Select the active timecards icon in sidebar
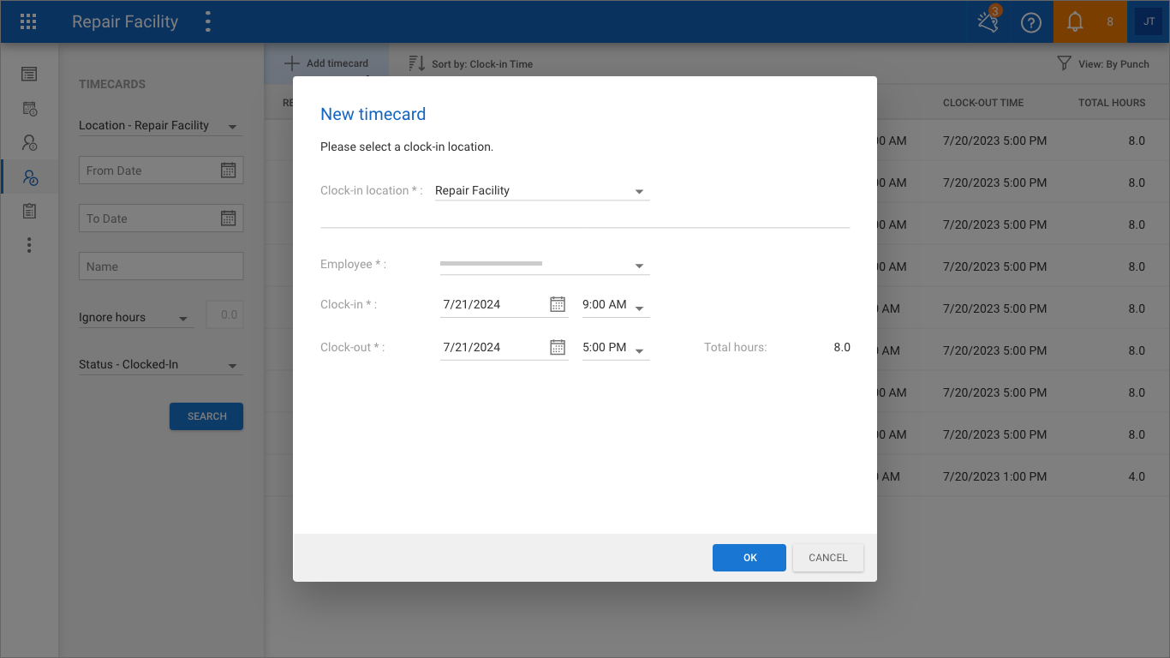This screenshot has height=658, width=1170. pos(30,177)
